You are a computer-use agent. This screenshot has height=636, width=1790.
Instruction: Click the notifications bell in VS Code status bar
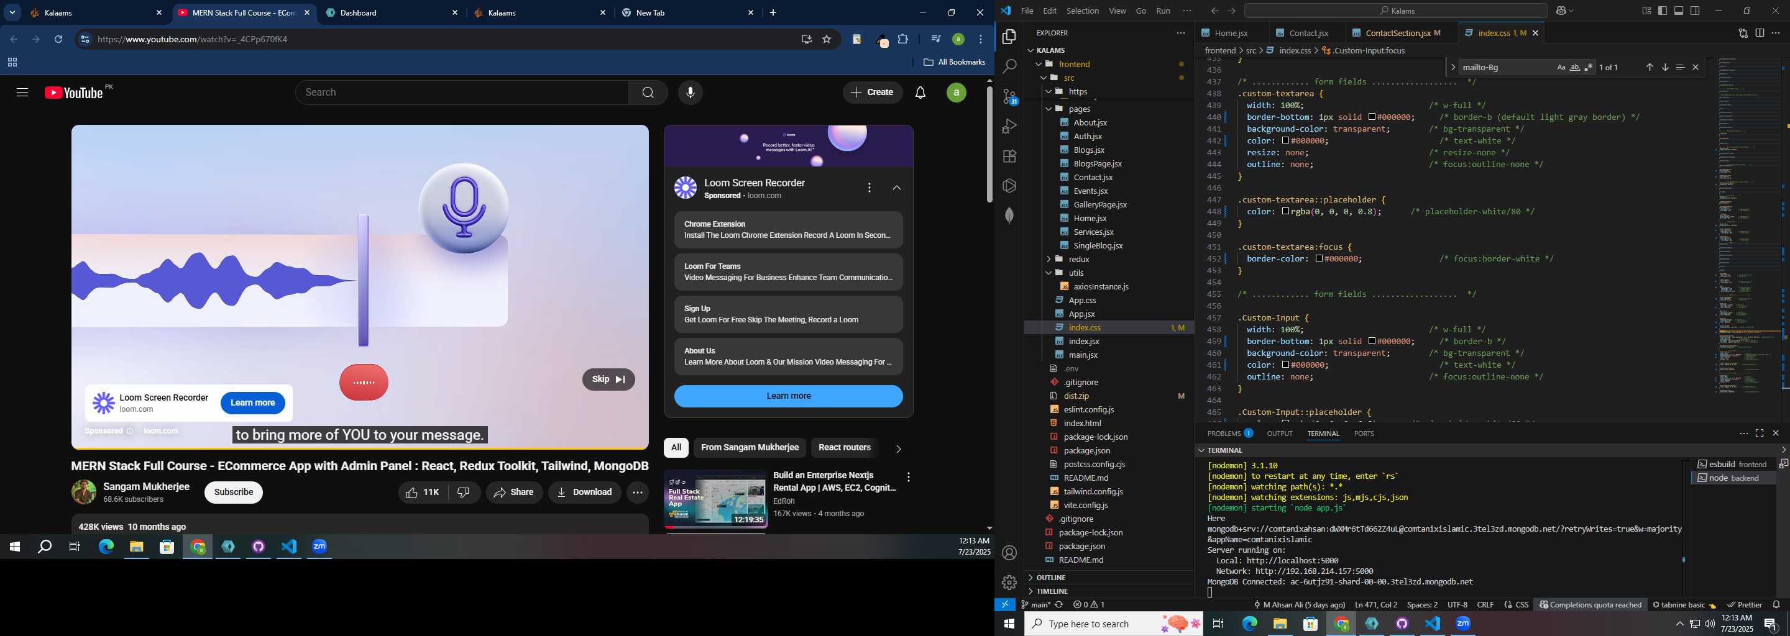[1777, 605]
